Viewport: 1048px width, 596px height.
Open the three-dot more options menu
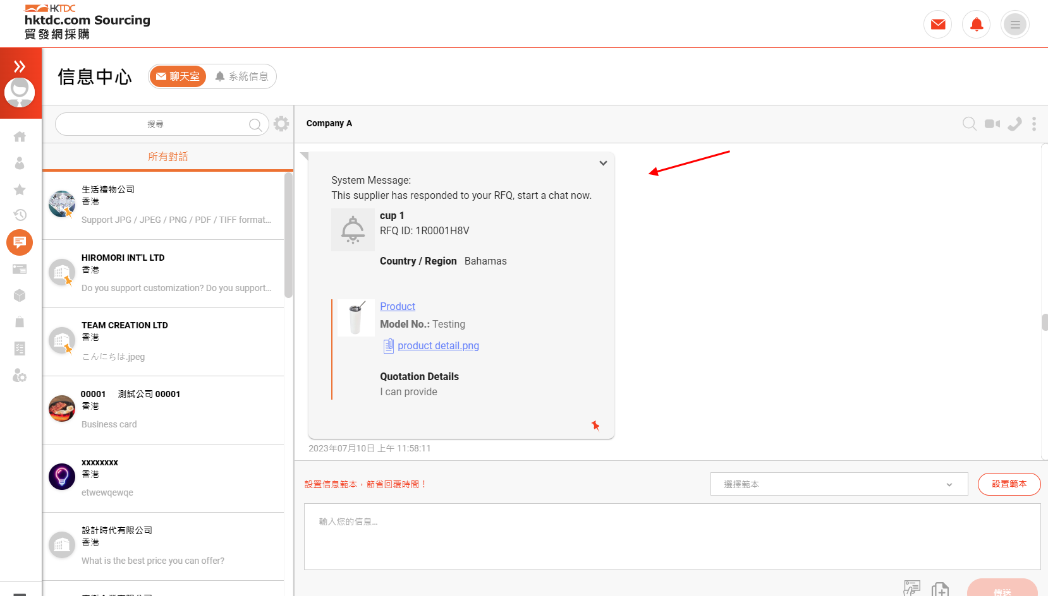pos(1033,124)
